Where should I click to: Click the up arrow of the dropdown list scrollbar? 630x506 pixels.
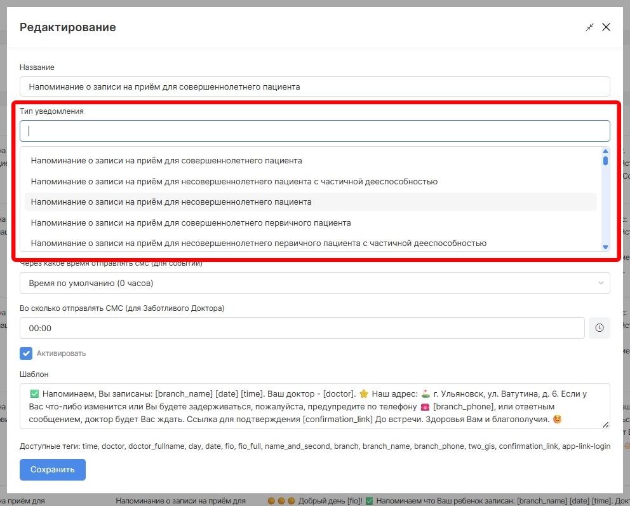(605, 151)
